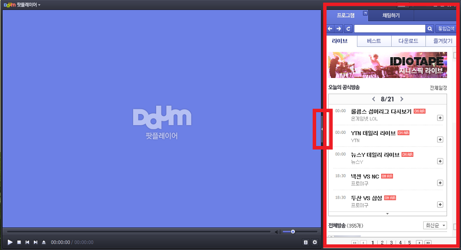The image size is (461, 250).
Task: Stop playback with the square stop icon
Action: tap(19, 242)
